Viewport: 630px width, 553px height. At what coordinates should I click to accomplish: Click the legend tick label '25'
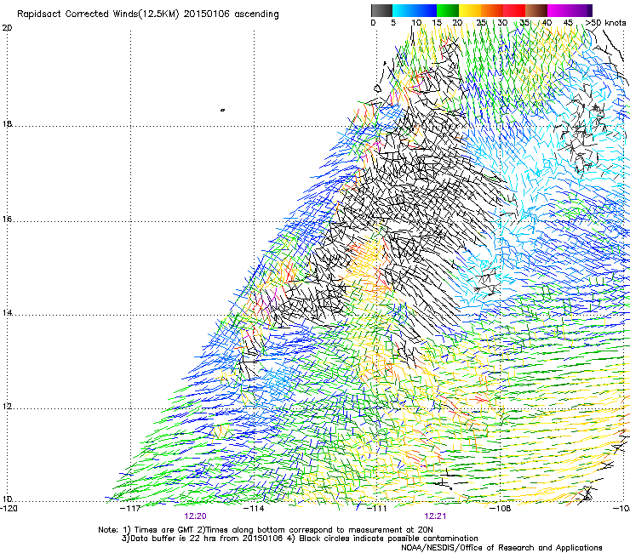(x=481, y=23)
